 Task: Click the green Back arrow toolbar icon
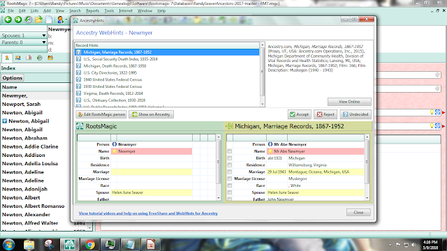point(8,20)
